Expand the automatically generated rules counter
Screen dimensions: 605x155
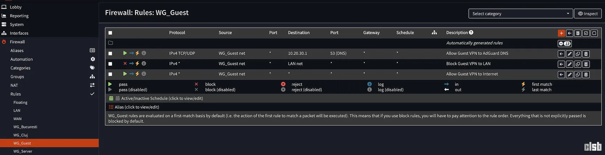click(564, 44)
